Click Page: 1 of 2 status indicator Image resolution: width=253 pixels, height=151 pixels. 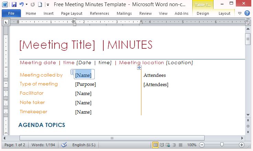[x=15, y=145]
